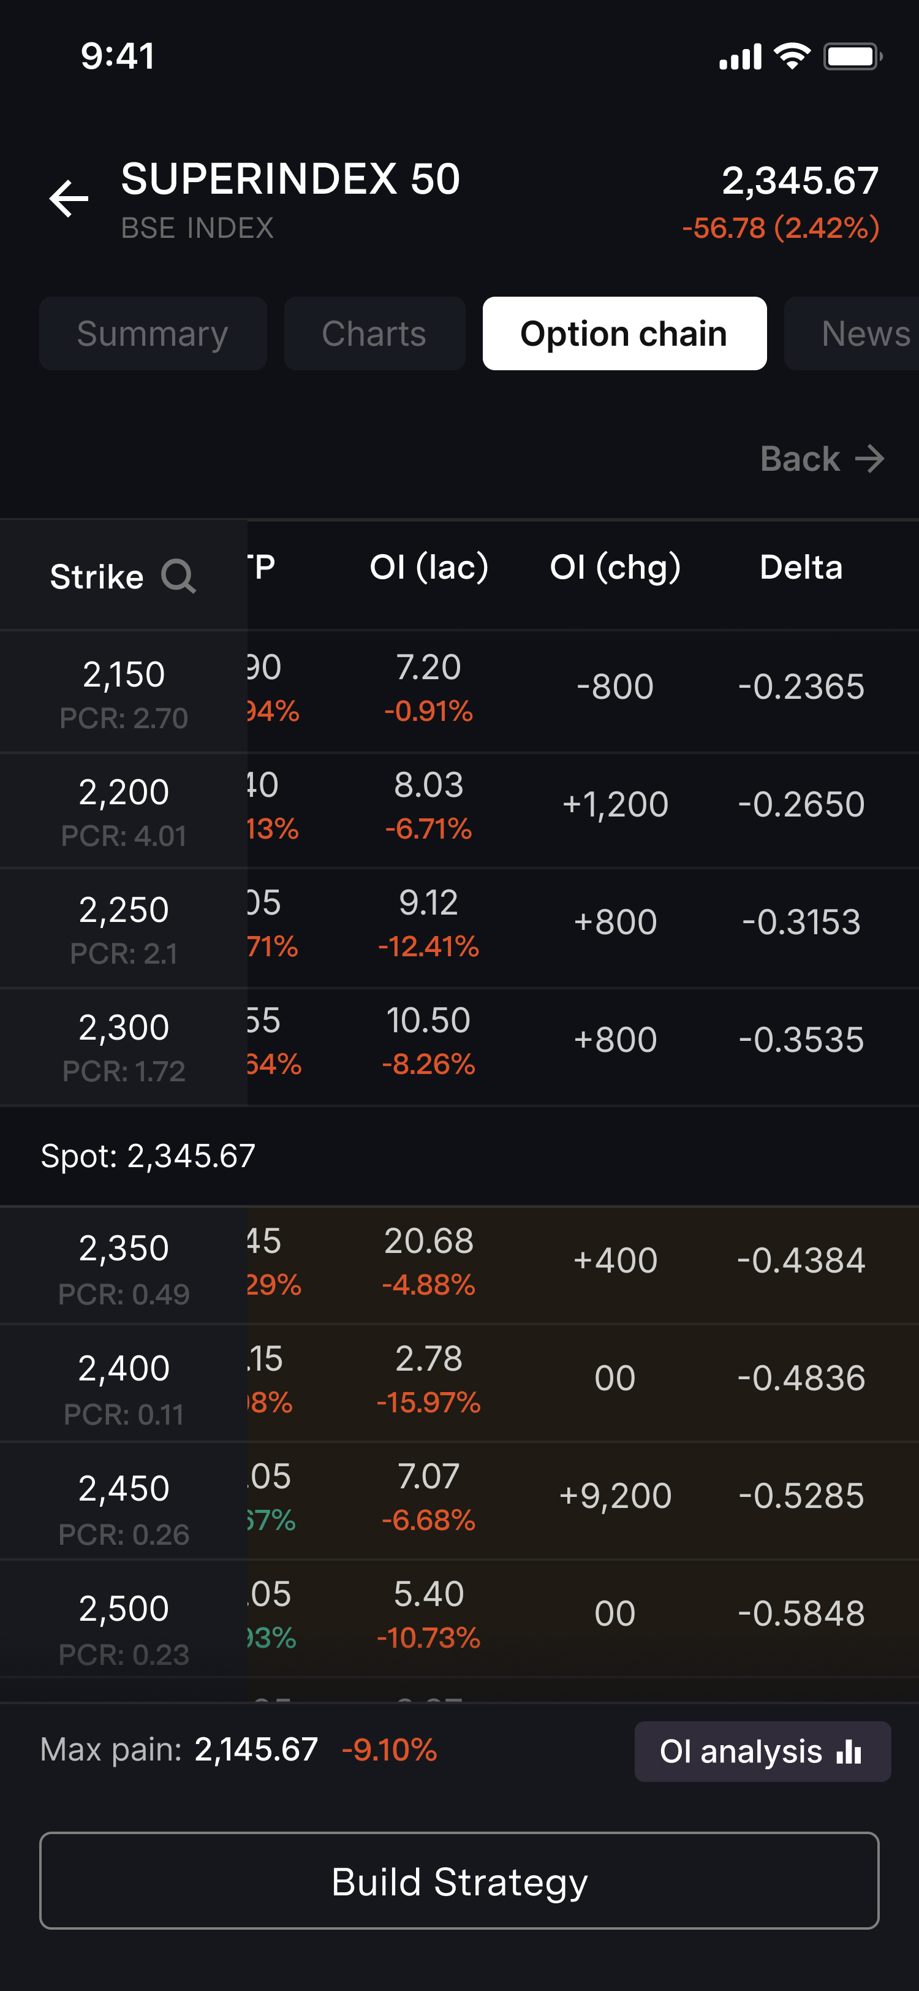Switch to the Summary tab

click(x=153, y=334)
